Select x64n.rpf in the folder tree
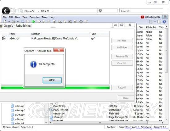Image resolution: width=170 pixels, height=131 pixels. tap(20, 106)
